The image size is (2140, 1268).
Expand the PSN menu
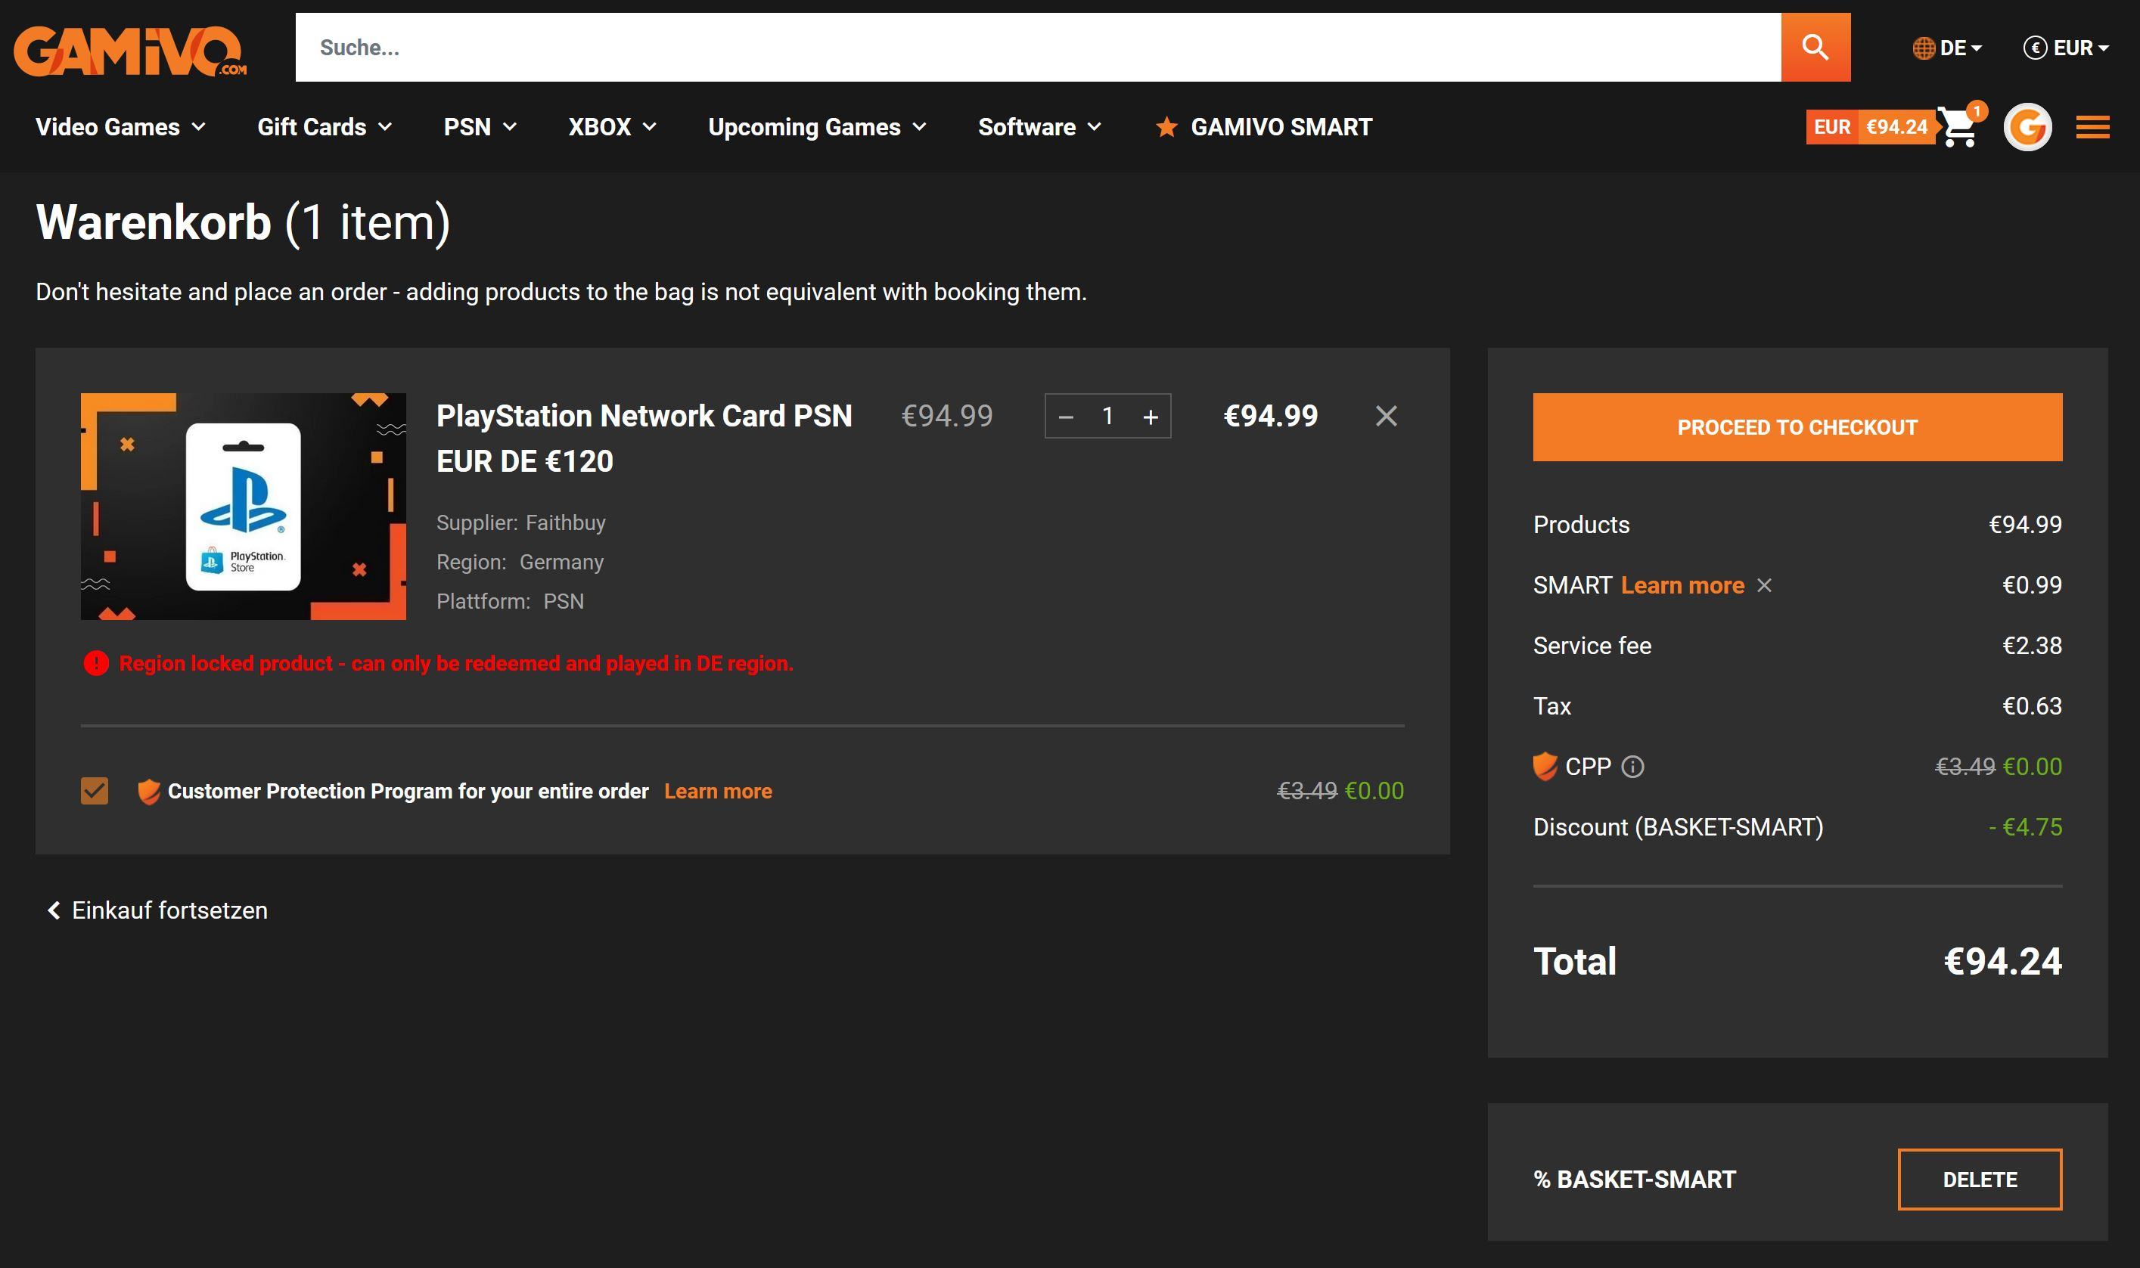[x=480, y=127]
